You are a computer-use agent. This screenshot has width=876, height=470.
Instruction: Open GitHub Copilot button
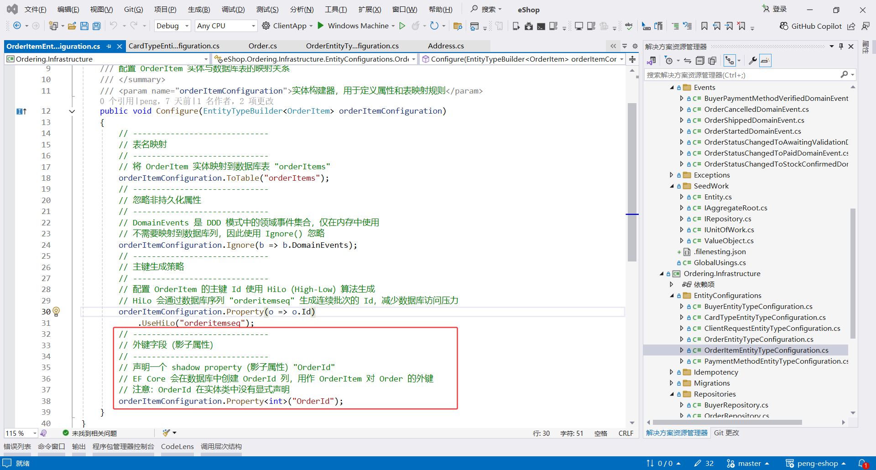[811, 26]
